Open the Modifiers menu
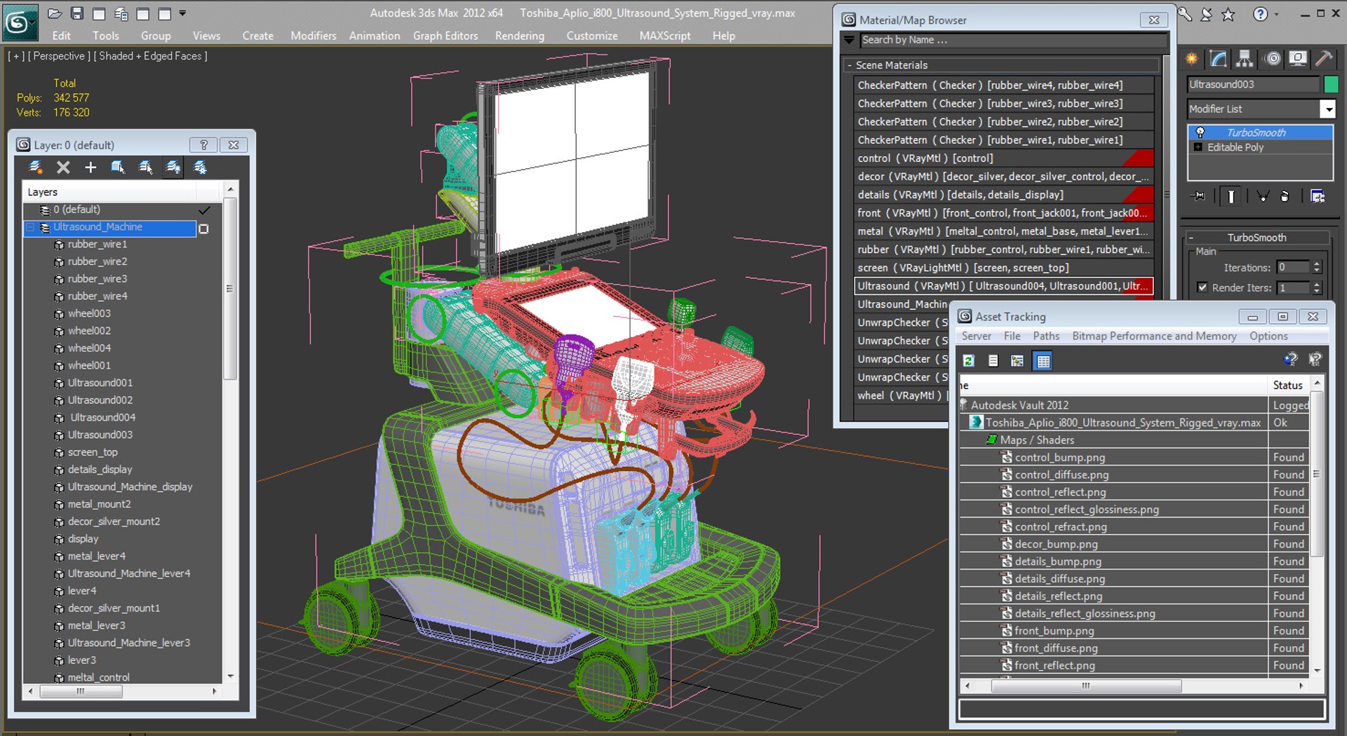 (314, 36)
